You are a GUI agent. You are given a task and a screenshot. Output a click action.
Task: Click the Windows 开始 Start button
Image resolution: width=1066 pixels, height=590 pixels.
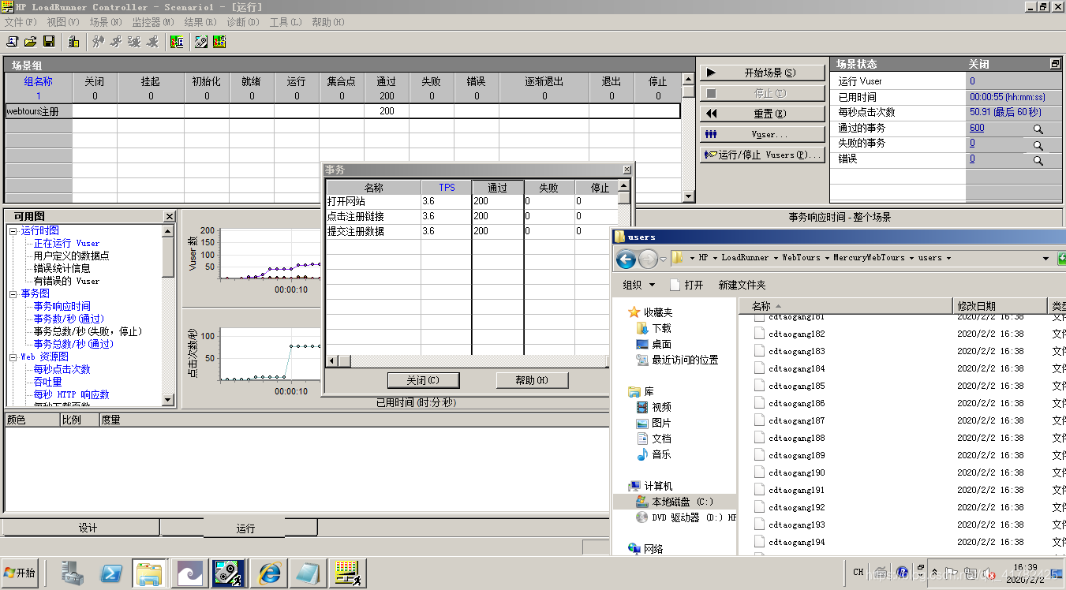[x=20, y=573]
